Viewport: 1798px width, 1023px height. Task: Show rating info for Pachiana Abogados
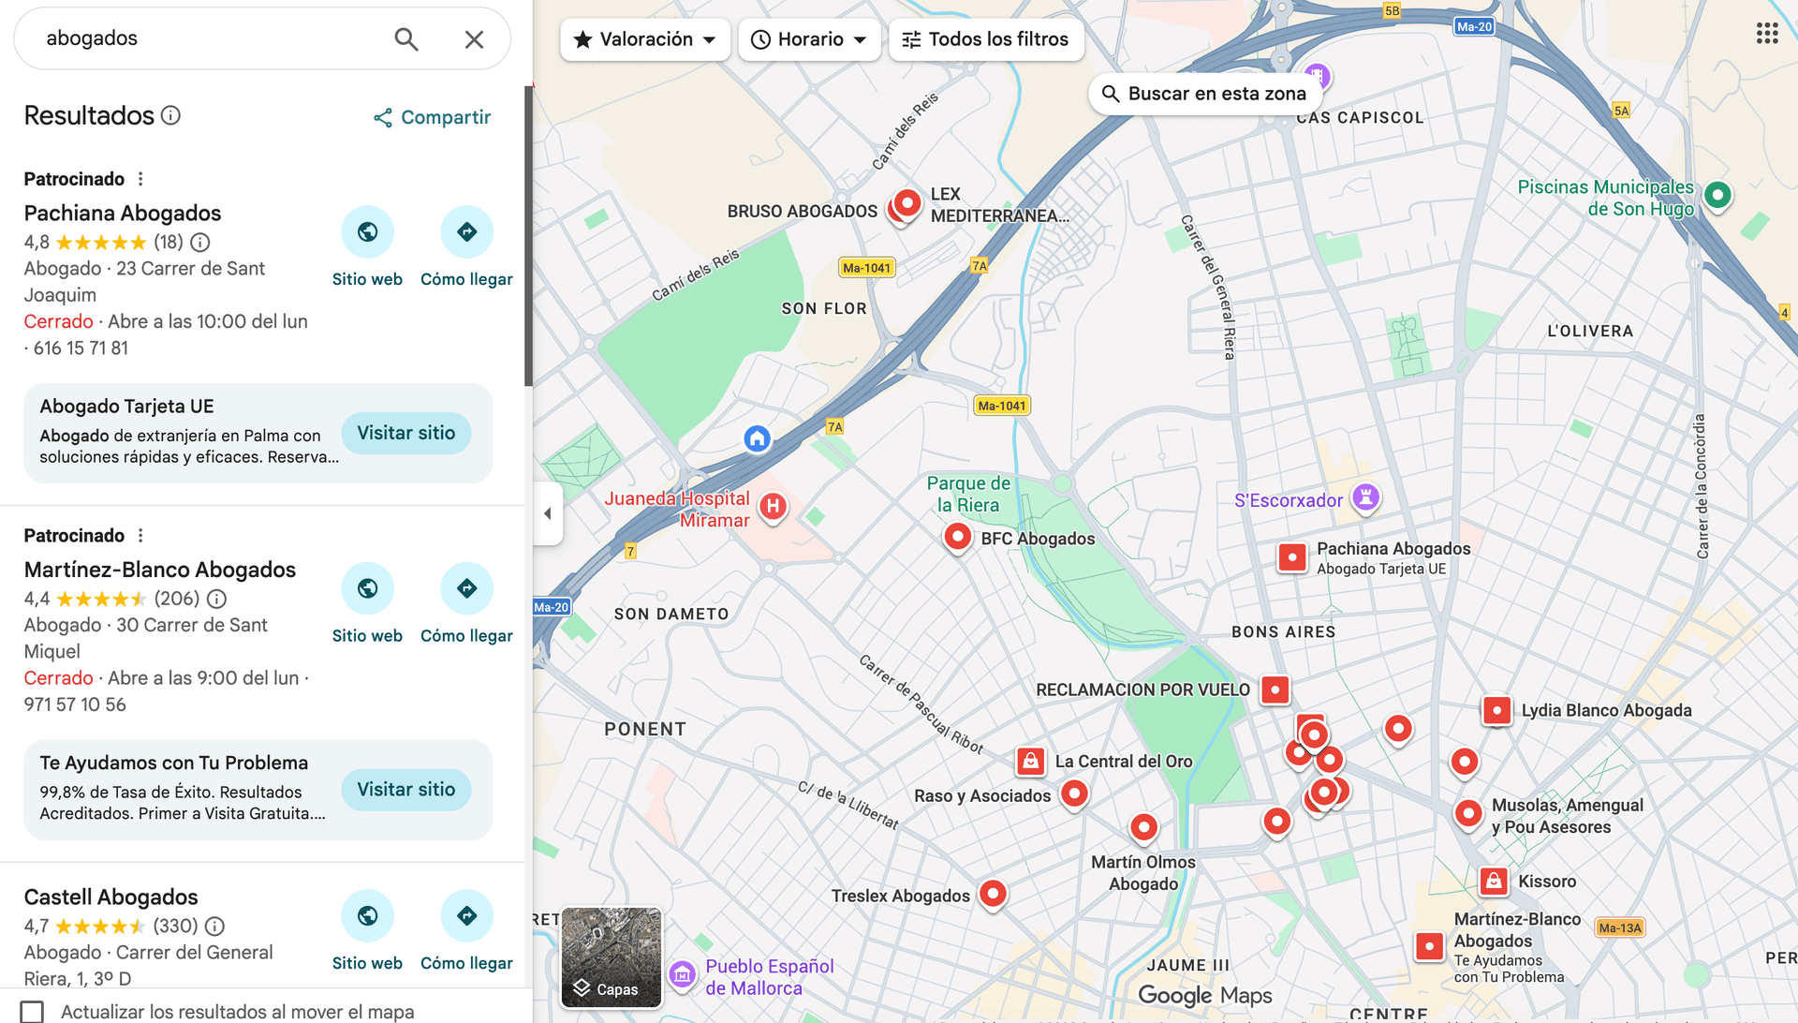[200, 243]
